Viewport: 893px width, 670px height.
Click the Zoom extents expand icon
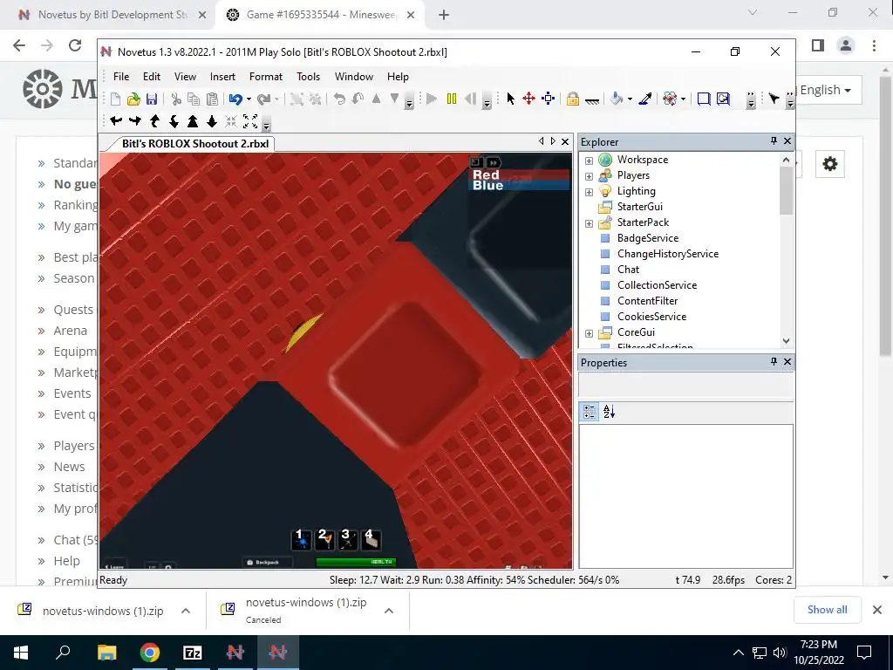coord(250,120)
